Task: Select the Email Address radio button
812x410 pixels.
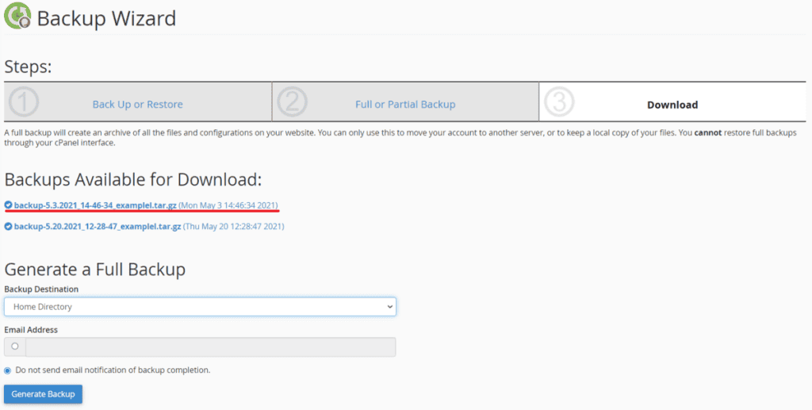Action: pos(15,347)
